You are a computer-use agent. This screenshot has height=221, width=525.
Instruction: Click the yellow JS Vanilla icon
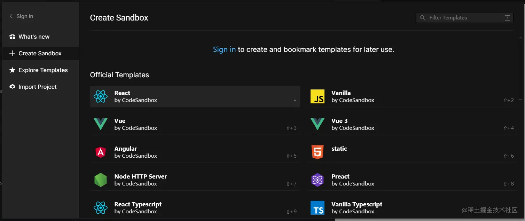[x=317, y=96]
